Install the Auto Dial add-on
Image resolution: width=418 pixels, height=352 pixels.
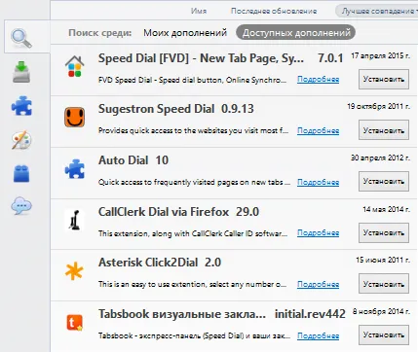click(384, 182)
